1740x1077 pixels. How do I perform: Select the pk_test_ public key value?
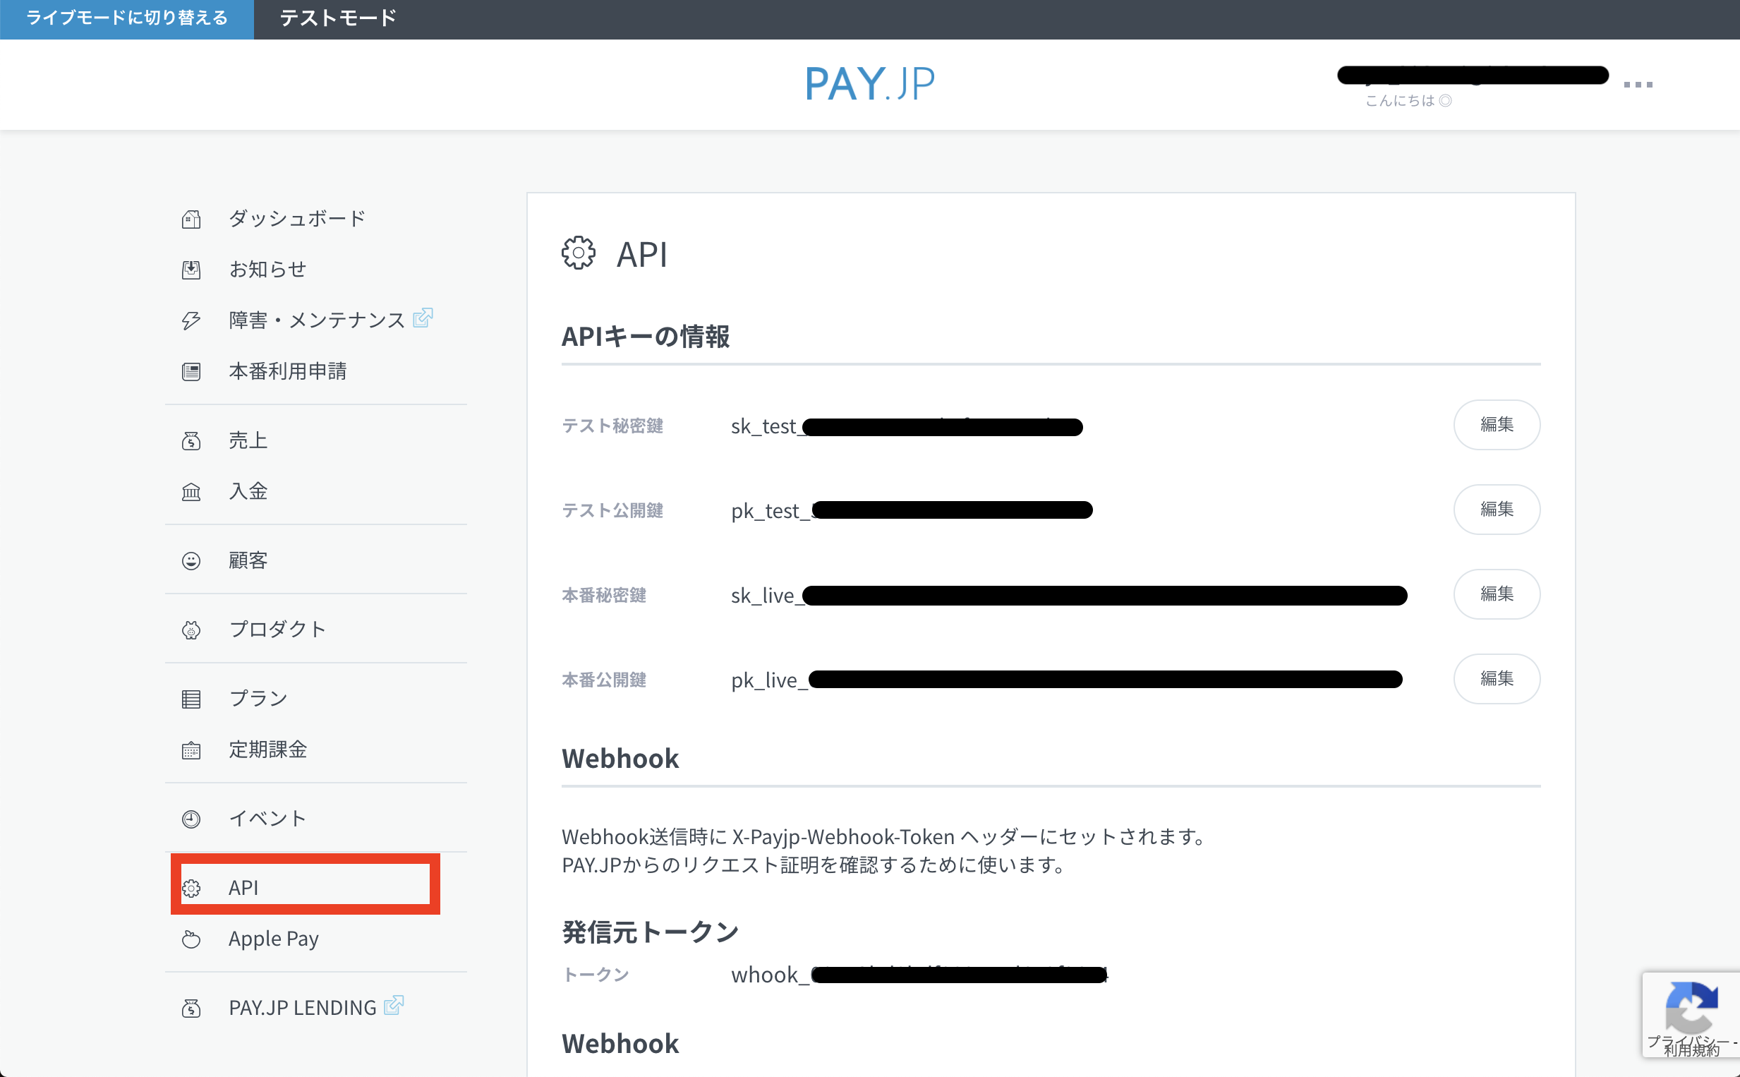(x=912, y=511)
